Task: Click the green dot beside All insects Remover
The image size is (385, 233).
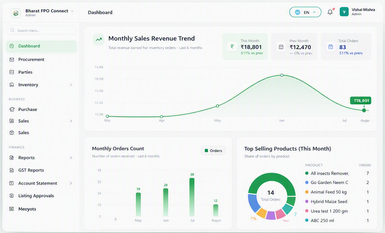Action: tap(307, 173)
